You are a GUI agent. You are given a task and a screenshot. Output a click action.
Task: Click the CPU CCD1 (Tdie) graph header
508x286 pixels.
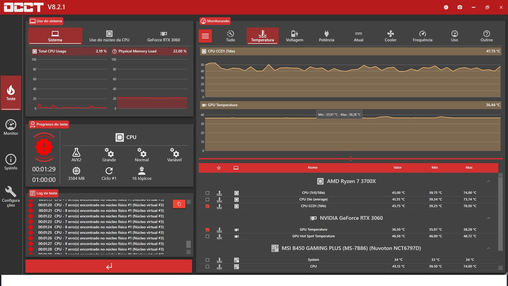coord(351,51)
